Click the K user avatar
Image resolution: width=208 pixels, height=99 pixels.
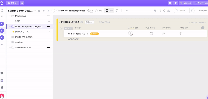tap(2, 96)
